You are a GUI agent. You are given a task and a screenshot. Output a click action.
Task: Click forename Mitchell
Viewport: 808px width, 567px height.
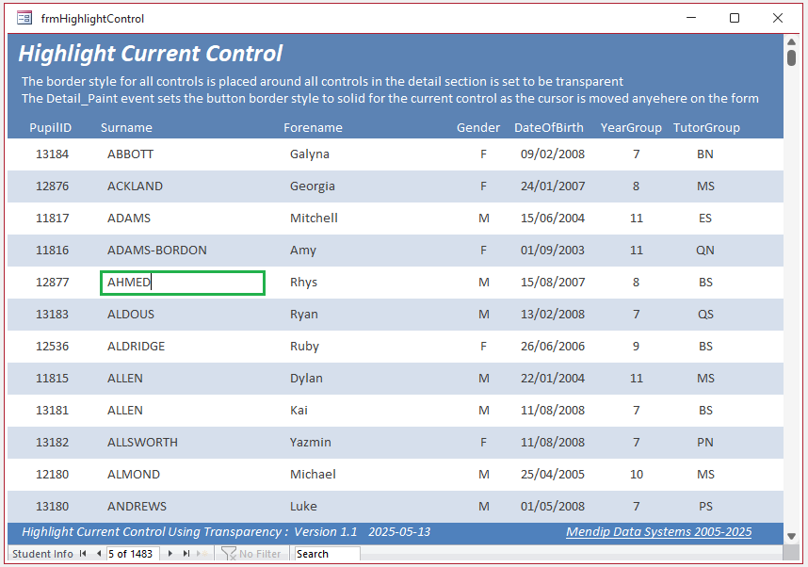click(314, 218)
